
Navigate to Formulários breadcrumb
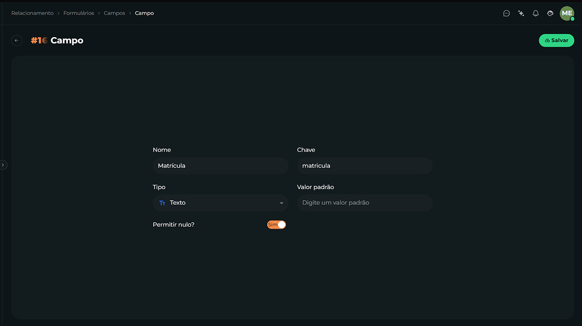tap(79, 13)
